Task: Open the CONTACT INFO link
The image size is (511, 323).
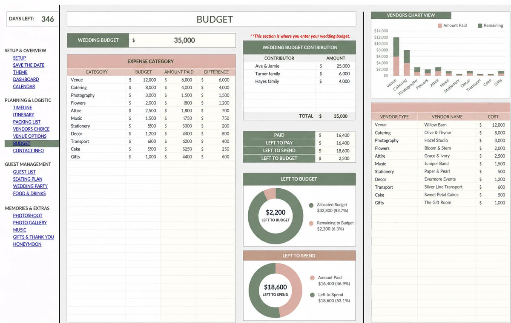Action: [x=28, y=151]
